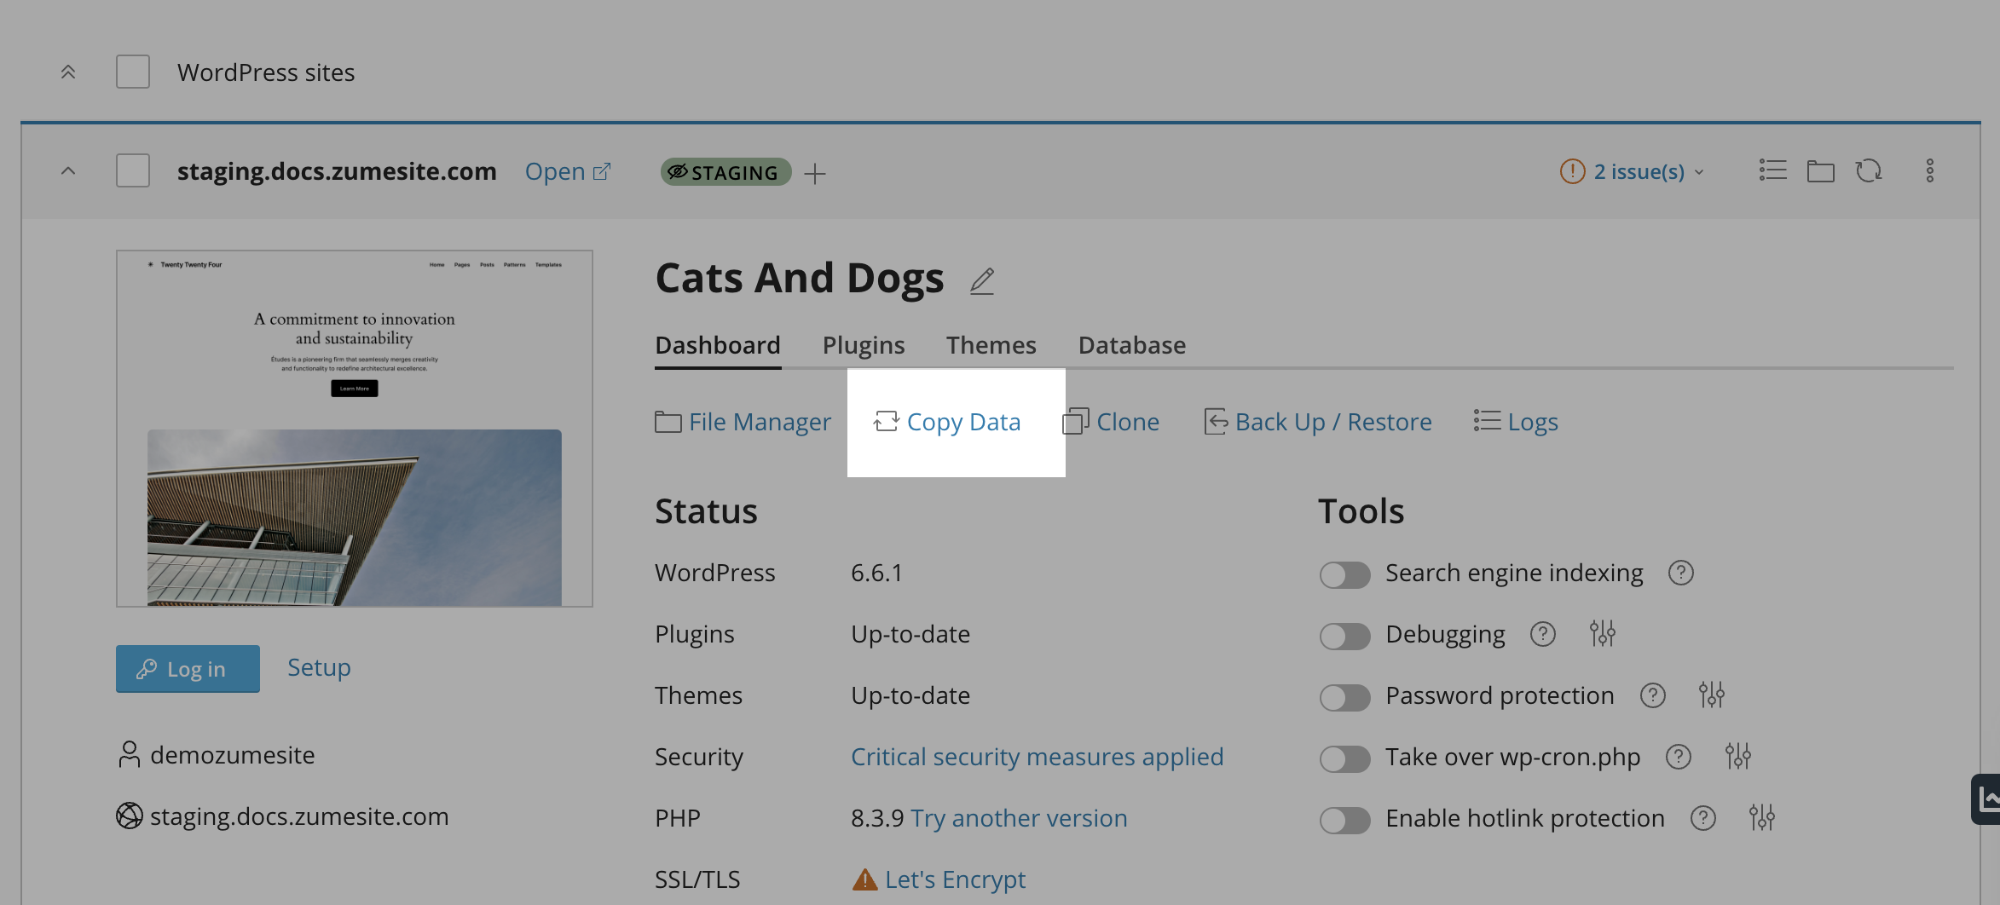Switch to the Themes tab
This screenshot has width=2000, height=905.
[991, 345]
